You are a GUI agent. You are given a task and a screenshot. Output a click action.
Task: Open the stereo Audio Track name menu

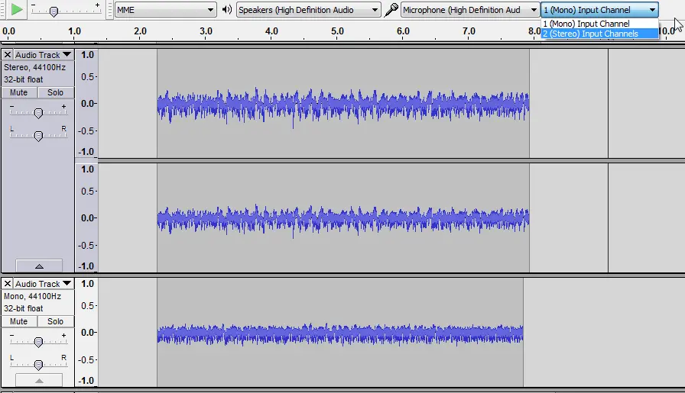pyautogui.click(x=44, y=55)
